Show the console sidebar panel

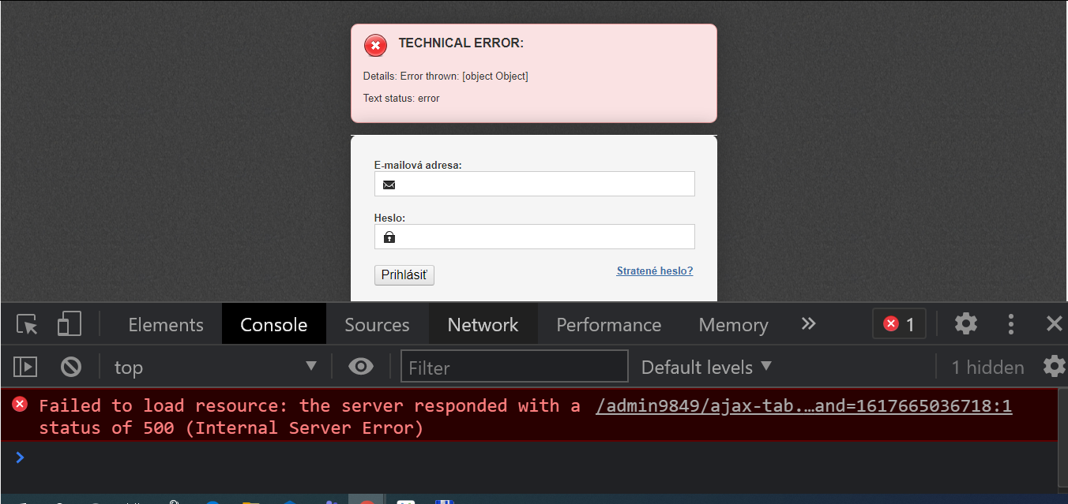[26, 367]
